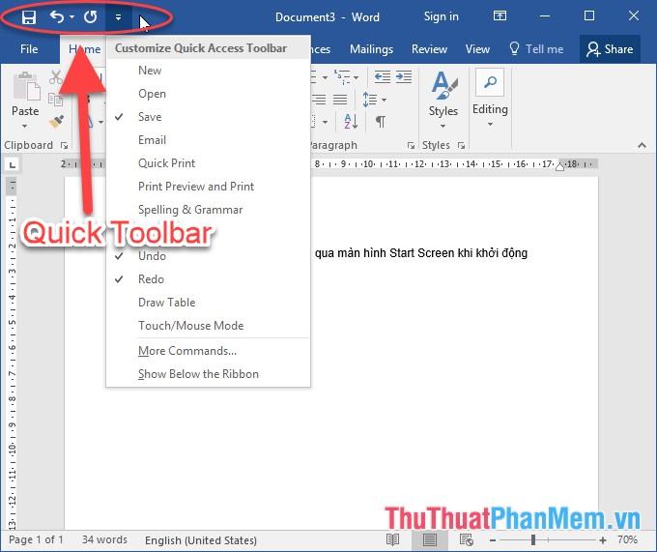657x552 pixels.
Task: Click the Tell me lightbulb search box
Action: coord(536,49)
